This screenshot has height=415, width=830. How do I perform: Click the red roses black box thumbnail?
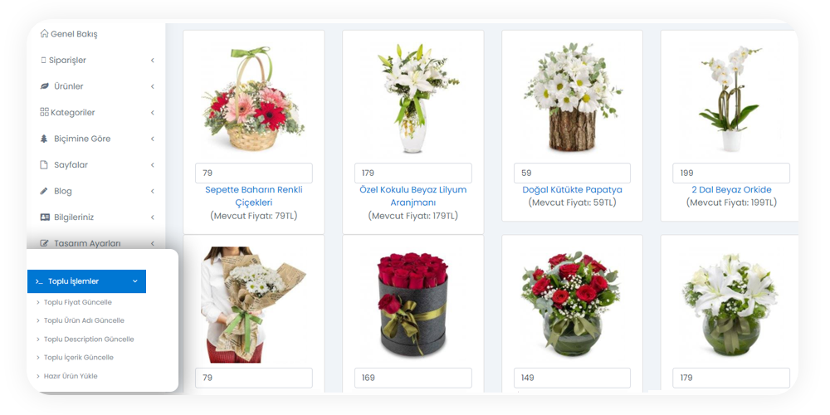[413, 301]
